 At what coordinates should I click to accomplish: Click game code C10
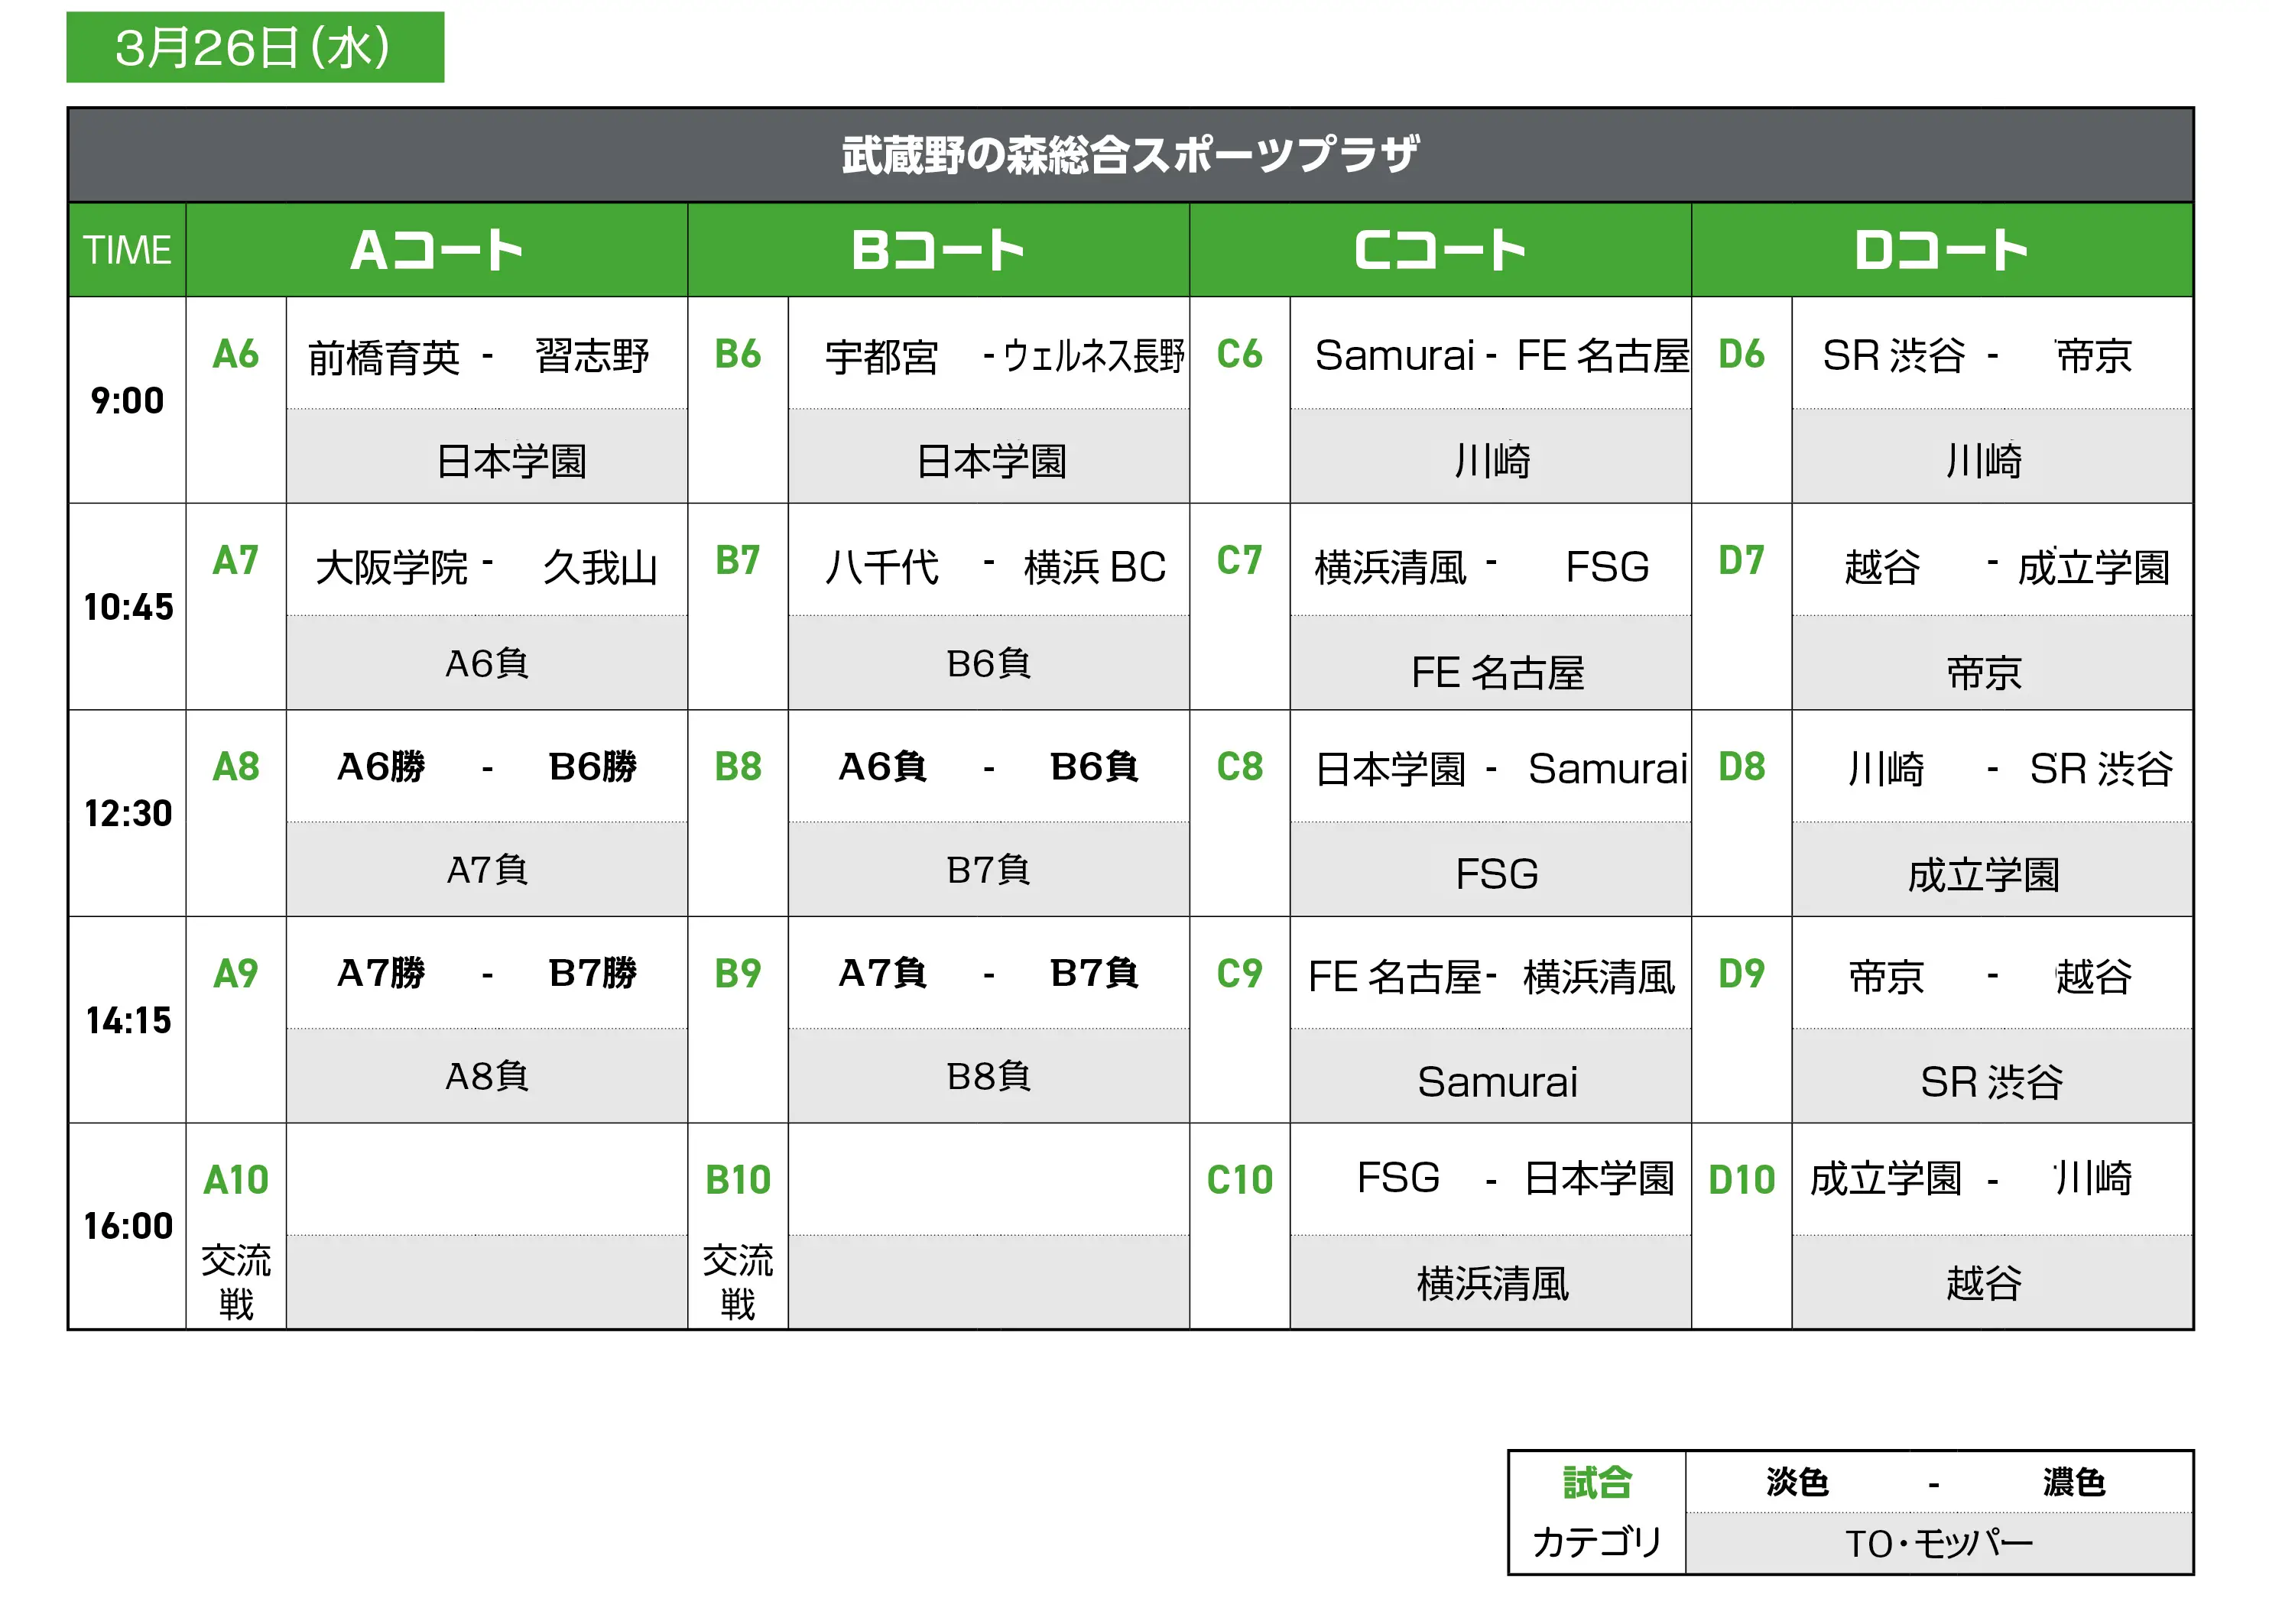click(1239, 1180)
